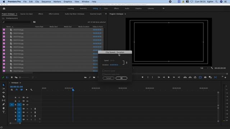230x129 pixels.
Task: Expand workspace overflow chevrons
Action: 164,9
